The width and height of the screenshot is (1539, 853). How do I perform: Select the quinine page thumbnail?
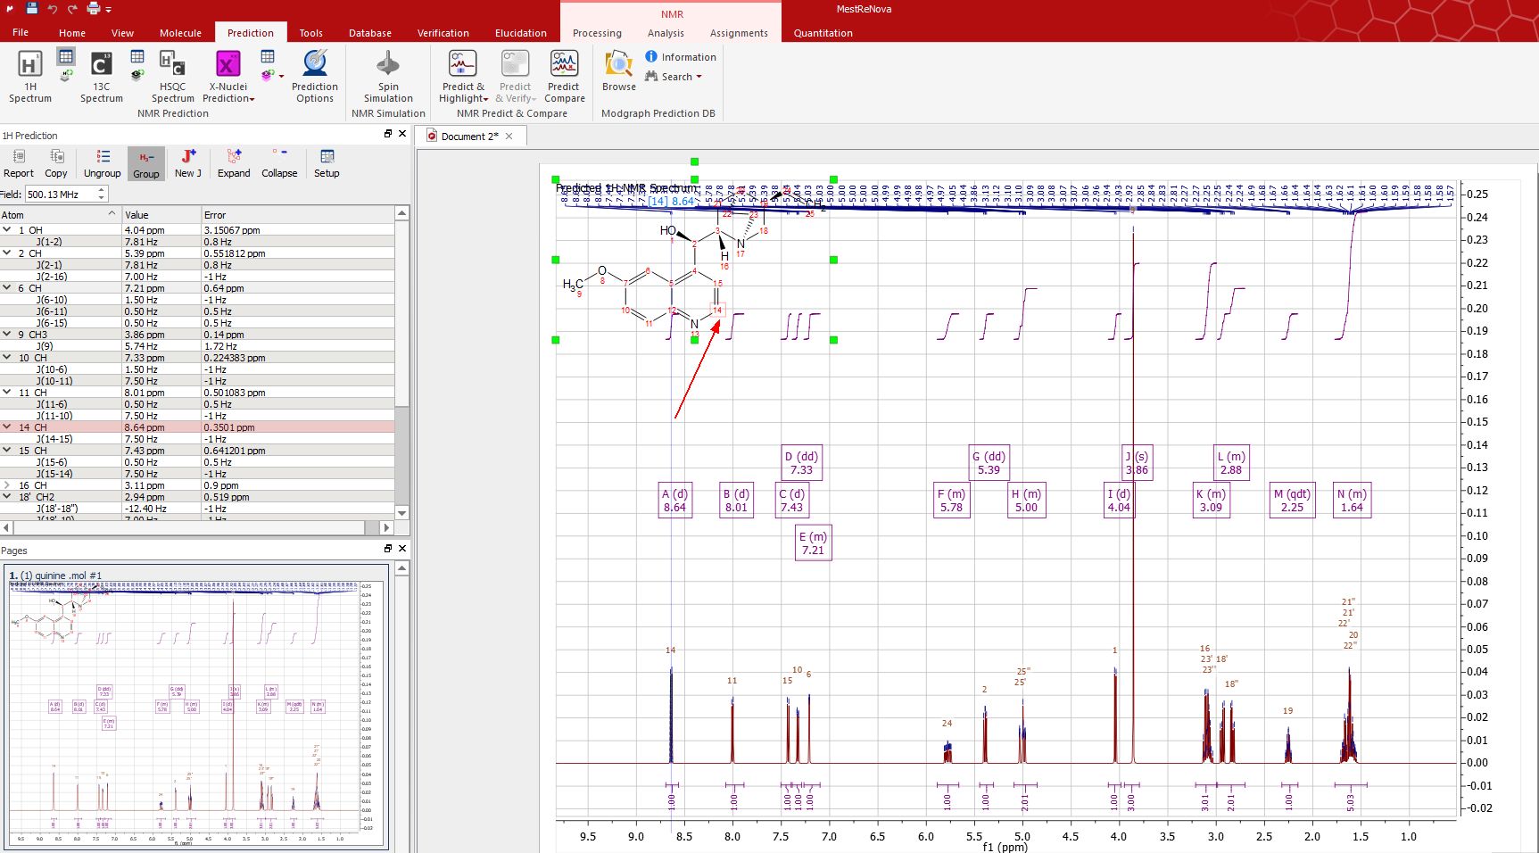[x=195, y=708]
